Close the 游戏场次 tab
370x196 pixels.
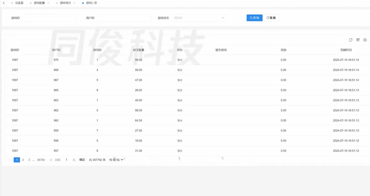click(74, 3)
